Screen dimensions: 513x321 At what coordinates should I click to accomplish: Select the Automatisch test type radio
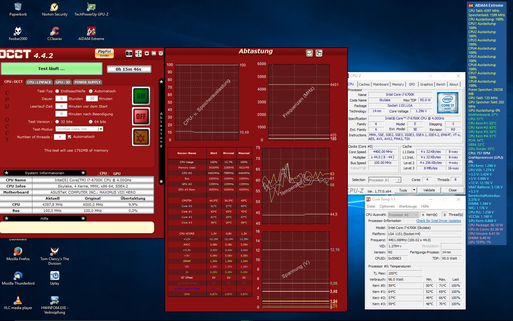[x=91, y=91]
